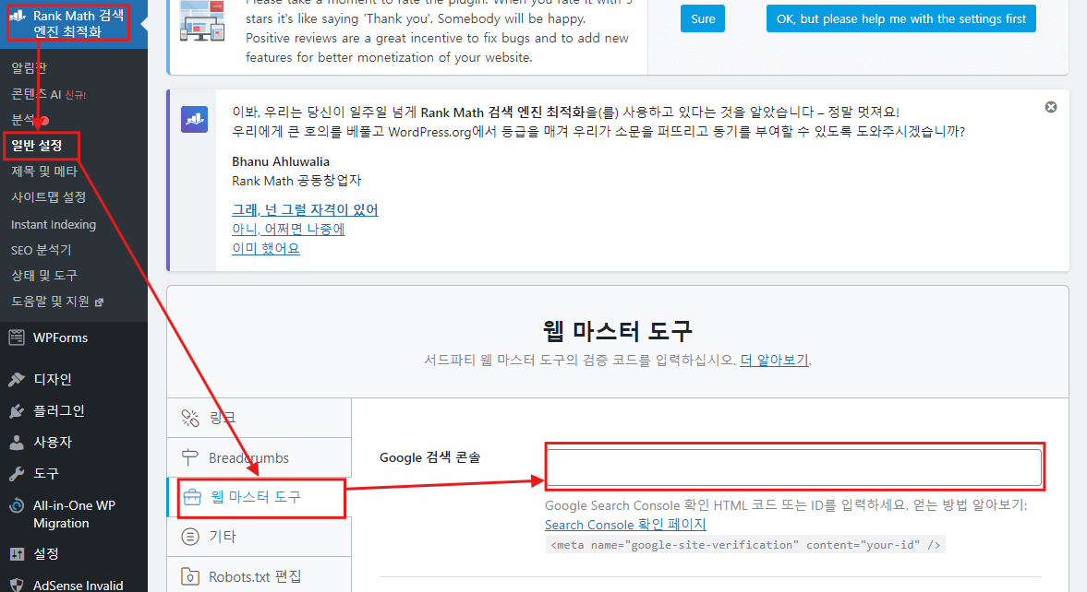Image resolution: width=1087 pixels, height=592 pixels.
Task: Click the 웹 마스터 도구 heading
Action: click(618, 331)
